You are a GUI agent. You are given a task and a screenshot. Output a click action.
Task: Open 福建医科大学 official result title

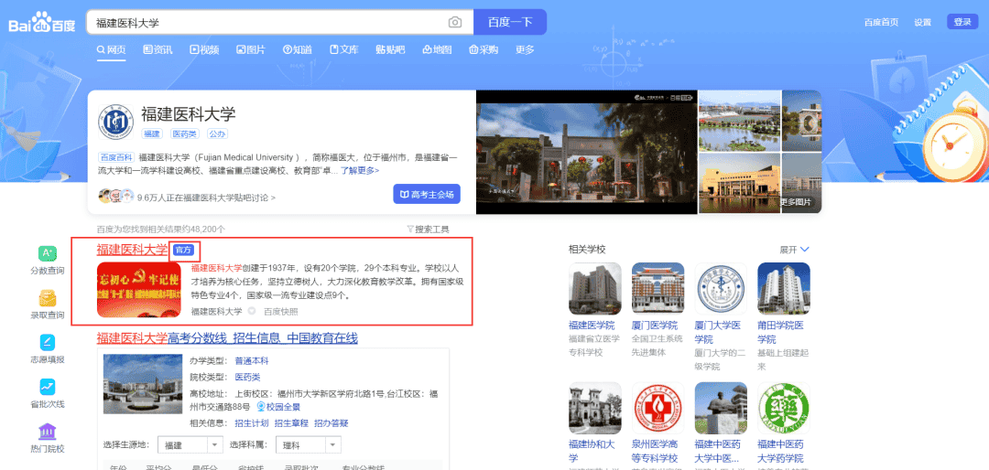[x=133, y=250]
